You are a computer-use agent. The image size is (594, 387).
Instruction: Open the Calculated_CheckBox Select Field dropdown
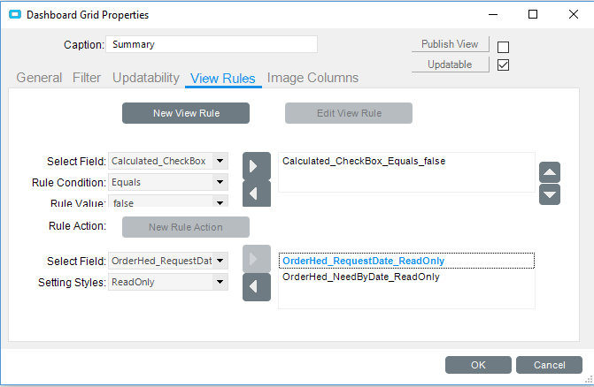(220, 161)
